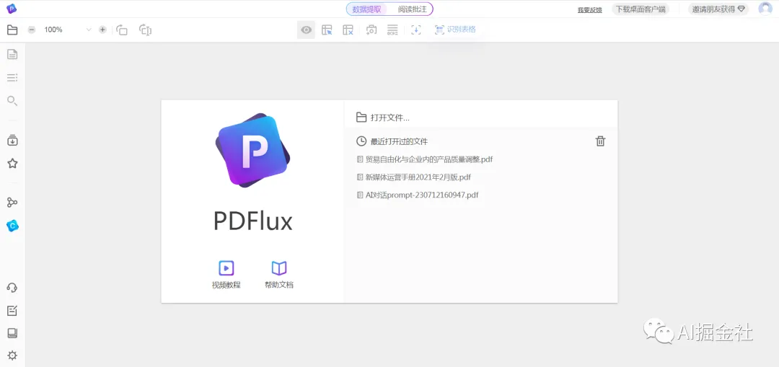779x367 pixels.
Task: Click the download inbox sidebar icon
Action: pos(12,141)
